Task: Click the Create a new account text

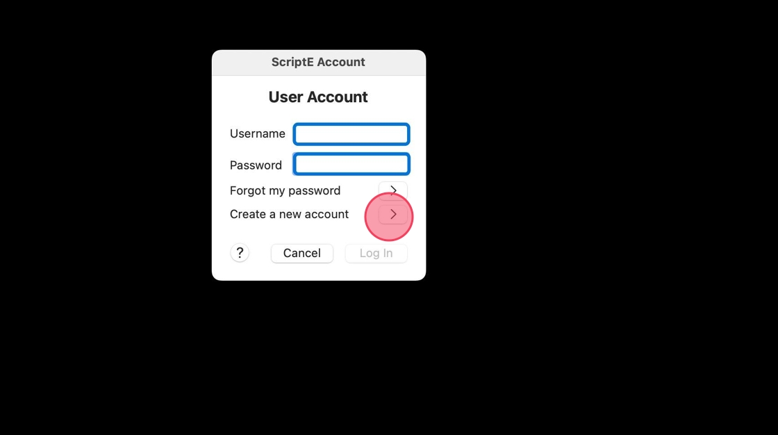Action: (289, 214)
